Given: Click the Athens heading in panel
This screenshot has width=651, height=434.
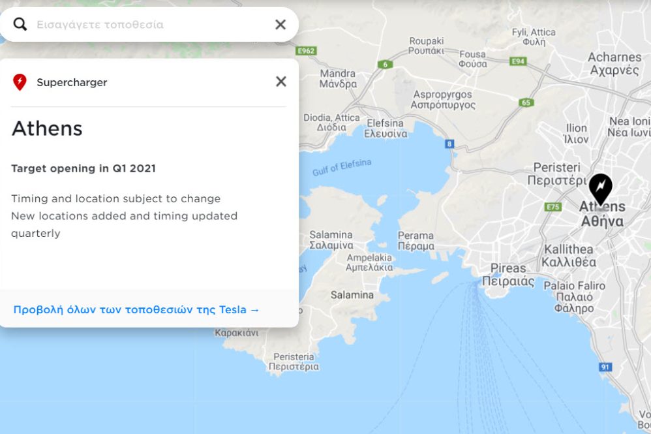Looking at the screenshot, I should click(x=47, y=129).
